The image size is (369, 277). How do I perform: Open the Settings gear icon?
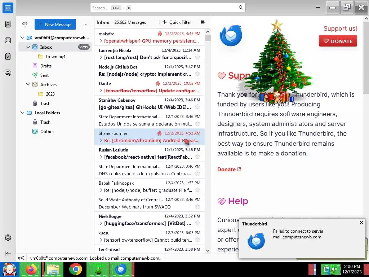[8, 238]
